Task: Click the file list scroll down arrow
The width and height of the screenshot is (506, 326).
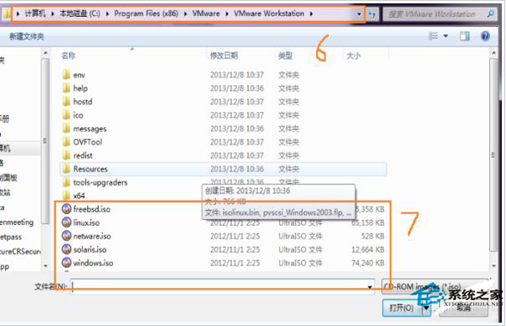Action: coord(493,266)
